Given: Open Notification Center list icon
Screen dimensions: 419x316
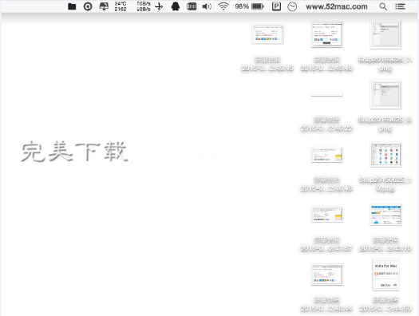Looking at the screenshot, I should [x=401, y=6].
